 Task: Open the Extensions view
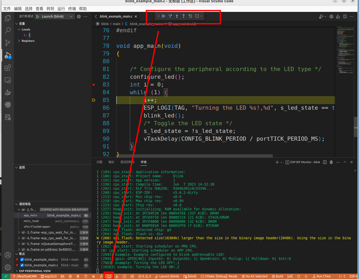pyautogui.click(x=8, y=68)
